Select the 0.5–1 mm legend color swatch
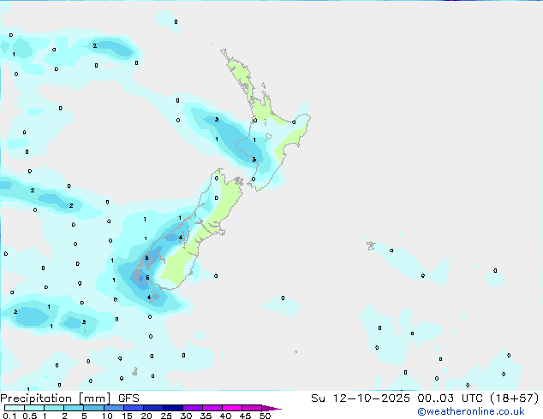Viewport: 543px width, 419px height. [x=34, y=408]
